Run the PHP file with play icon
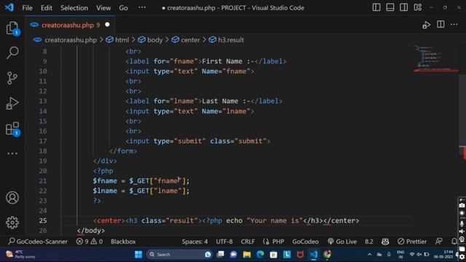The image size is (466, 262). tap(426, 25)
